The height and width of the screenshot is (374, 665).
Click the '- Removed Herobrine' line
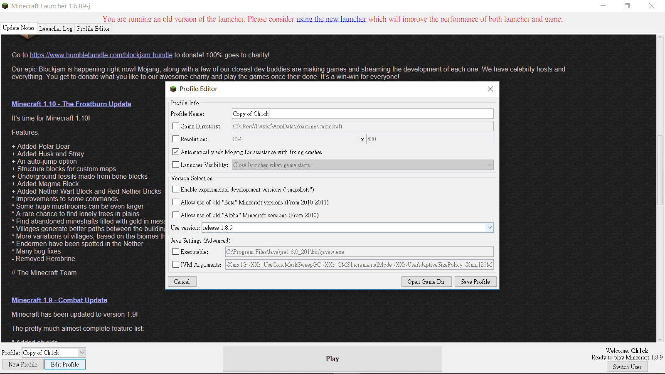44,259
